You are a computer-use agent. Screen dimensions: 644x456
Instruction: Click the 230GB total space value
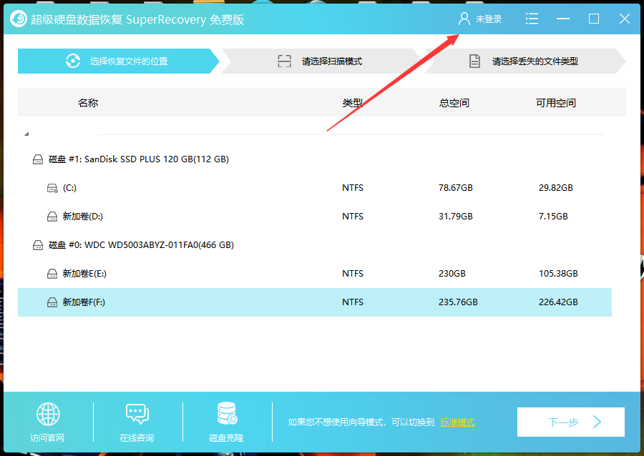pyautogui.click(x=452, y=274)
